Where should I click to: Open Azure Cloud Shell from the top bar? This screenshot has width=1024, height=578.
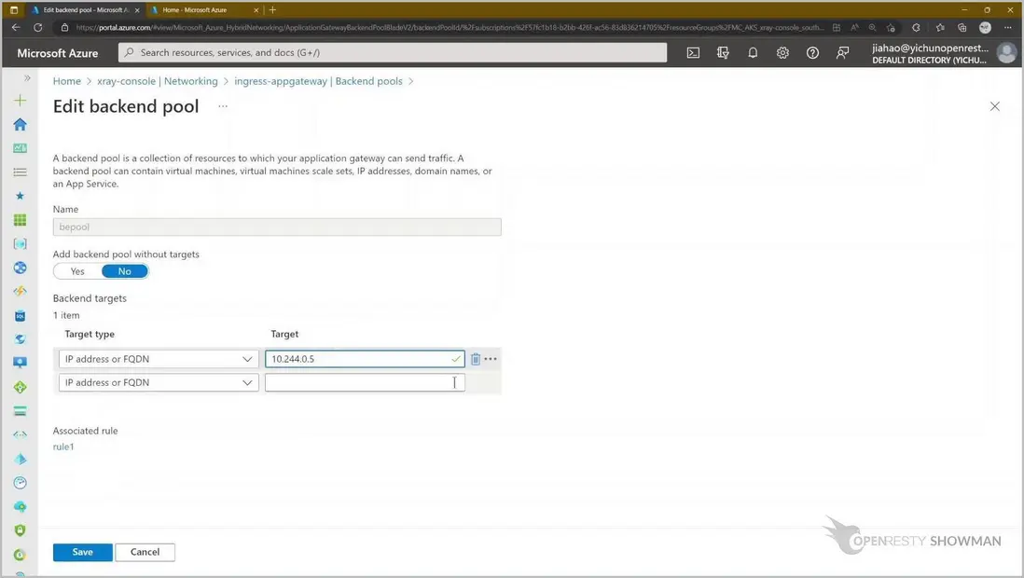click(693, 53)
